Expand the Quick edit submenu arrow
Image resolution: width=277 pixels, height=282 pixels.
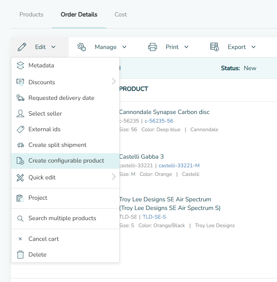click(114, 177)
